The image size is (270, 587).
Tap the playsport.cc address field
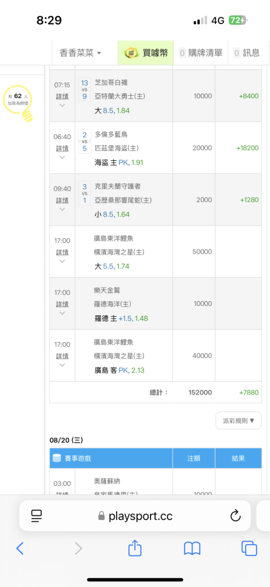[x=135, y=516]
